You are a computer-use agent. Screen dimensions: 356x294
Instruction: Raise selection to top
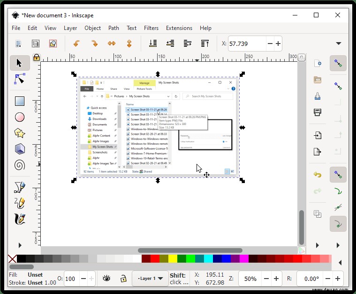click(x=205, y=43)
